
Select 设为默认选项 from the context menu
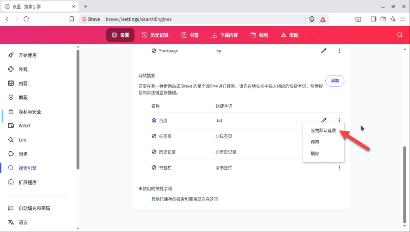[323, 130]
